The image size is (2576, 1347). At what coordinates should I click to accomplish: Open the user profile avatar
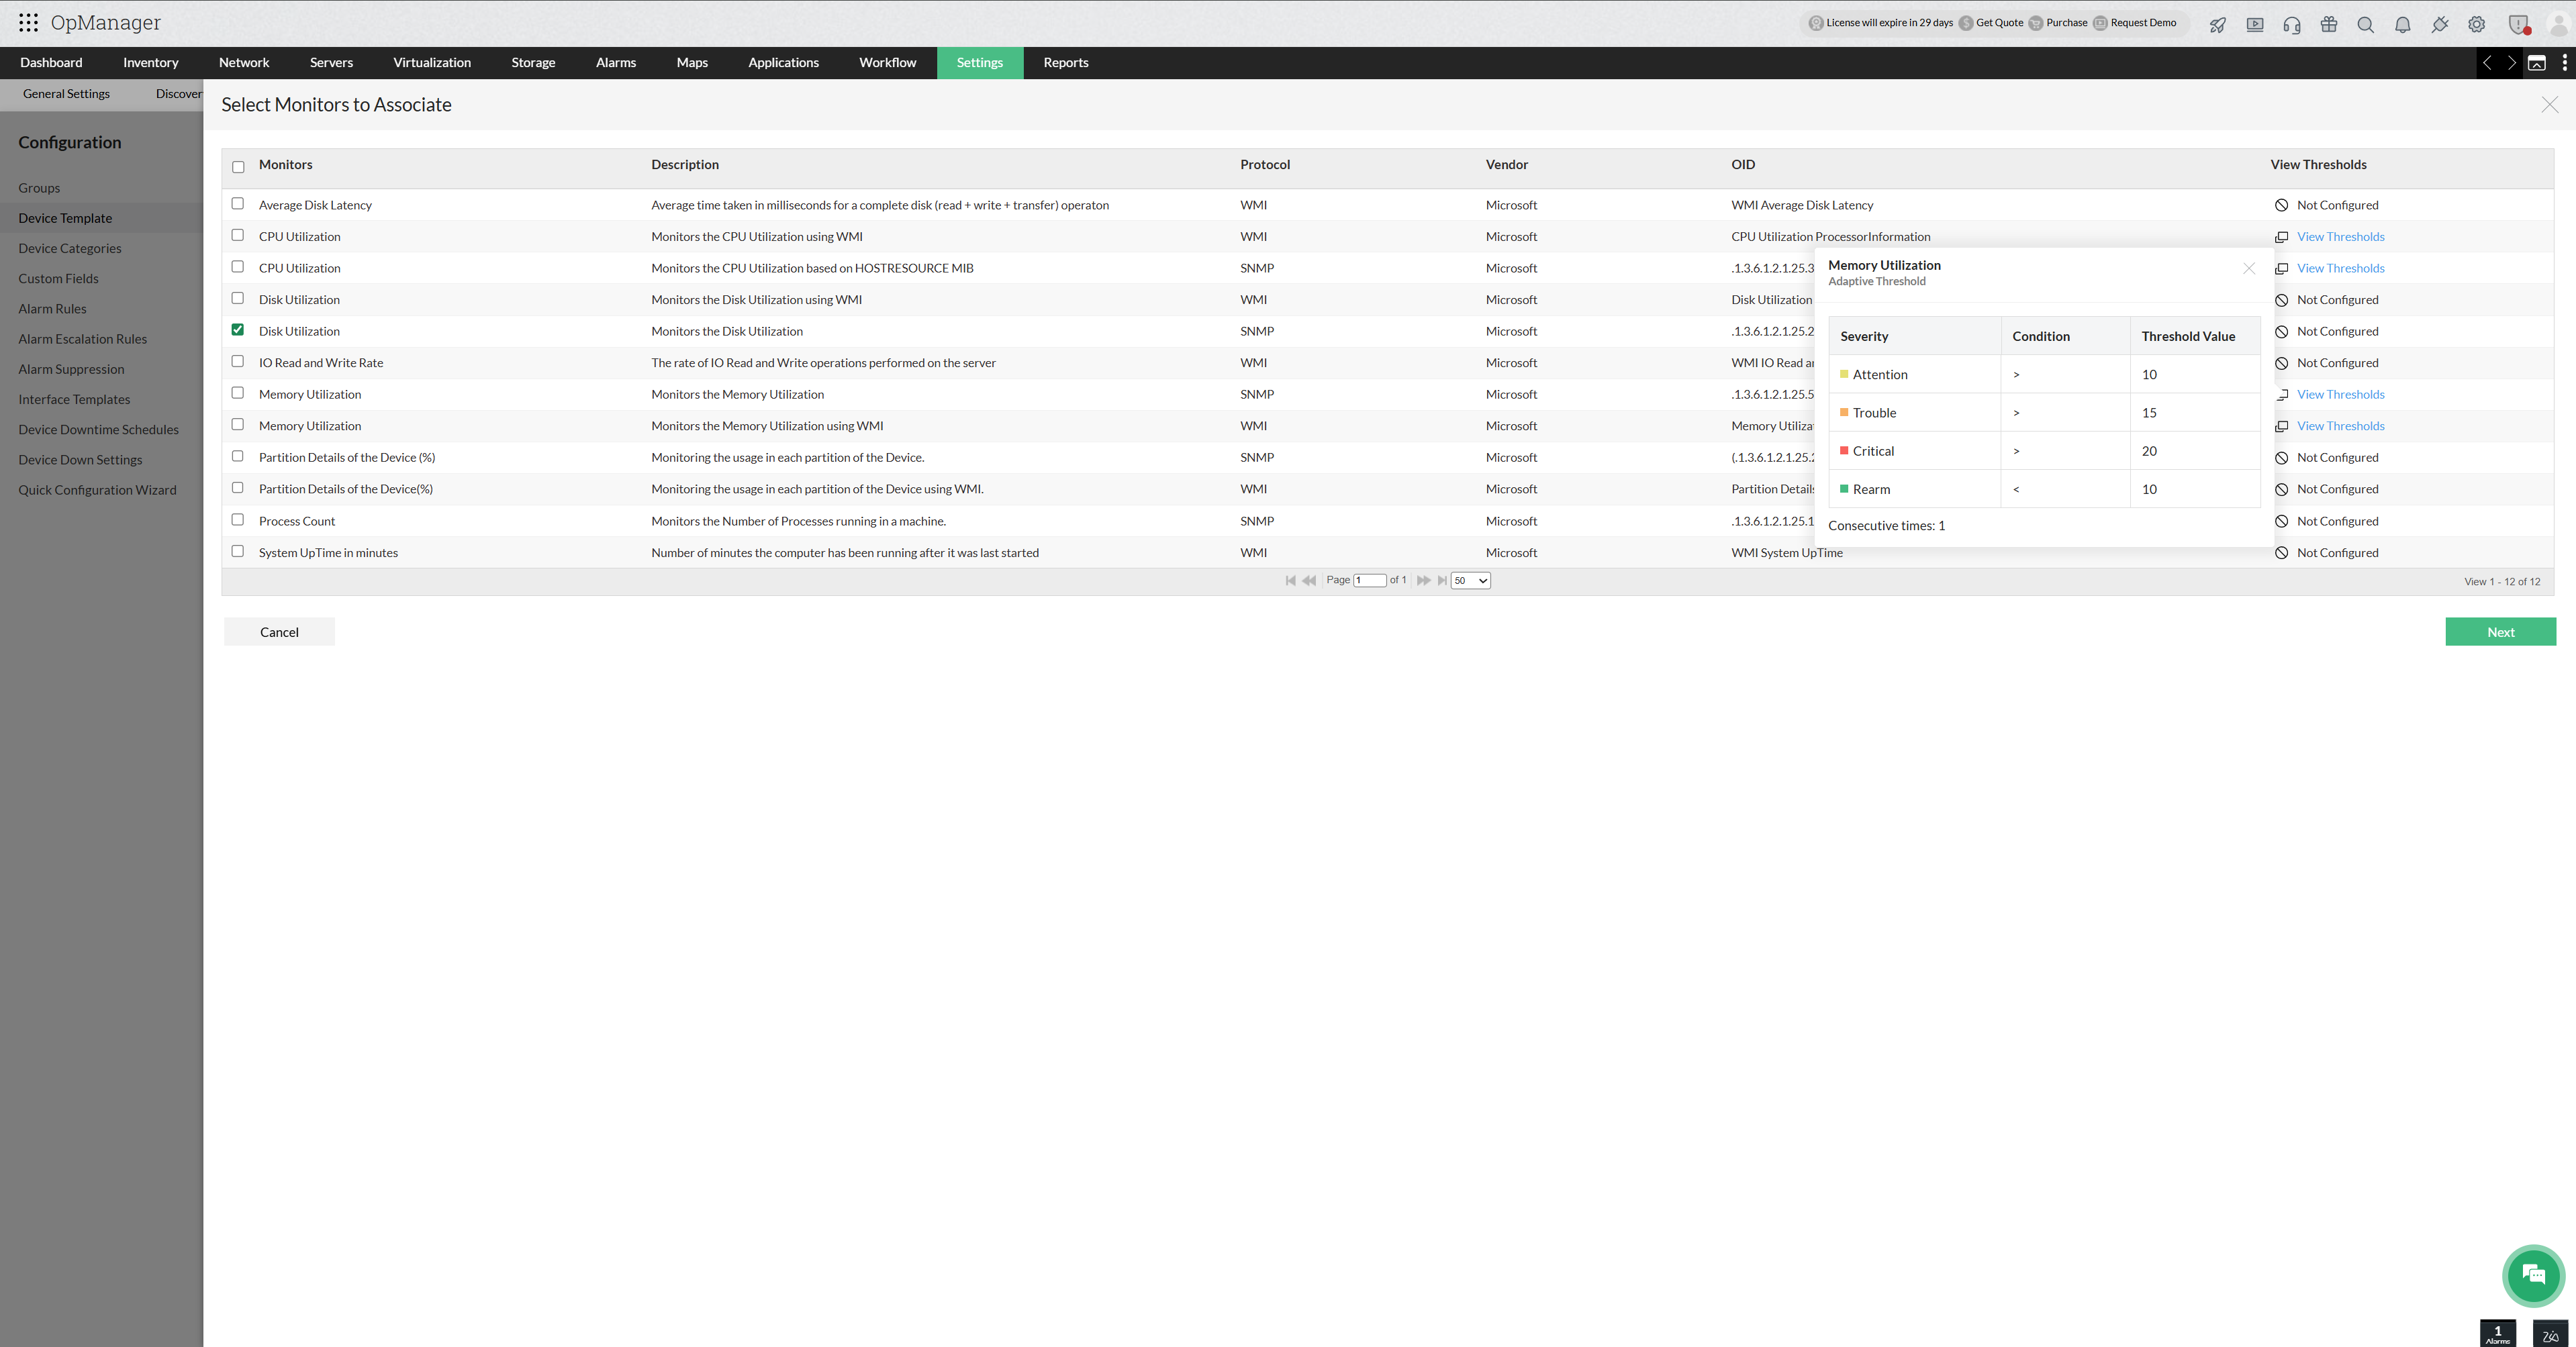pos(2558,24)
